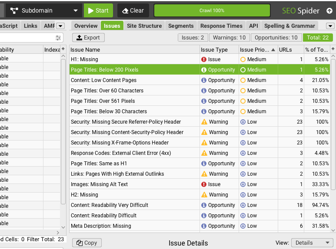This screenshot has height=249, width=336.
Task: Switch to the Site Structure tab
Action: (144, 26)
